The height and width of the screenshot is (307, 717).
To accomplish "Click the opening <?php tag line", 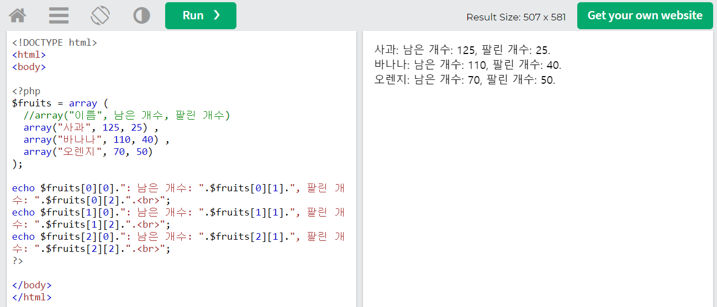I will tap(26, 91).
